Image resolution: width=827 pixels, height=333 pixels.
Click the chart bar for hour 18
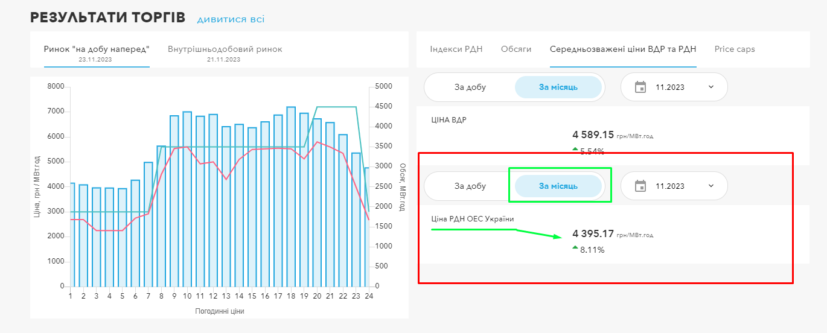coord(291,199)
